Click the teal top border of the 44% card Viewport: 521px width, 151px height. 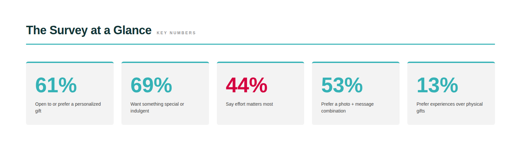tap(260, 62)
